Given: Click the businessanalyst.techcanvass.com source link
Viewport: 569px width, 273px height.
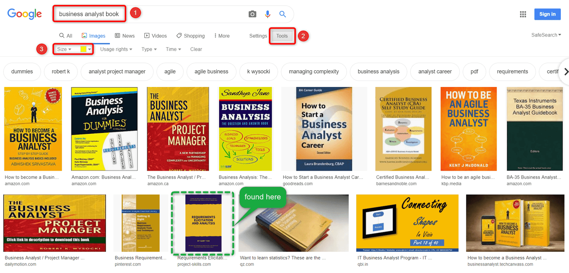Looking at the screenshot, I should (500, 264).
